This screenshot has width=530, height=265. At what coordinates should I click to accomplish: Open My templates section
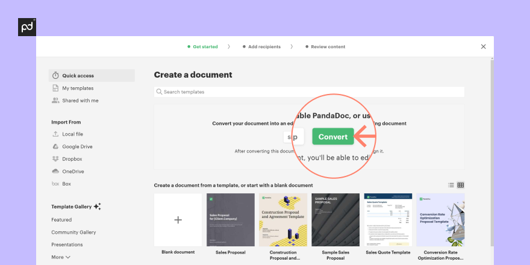click(78, 88)
